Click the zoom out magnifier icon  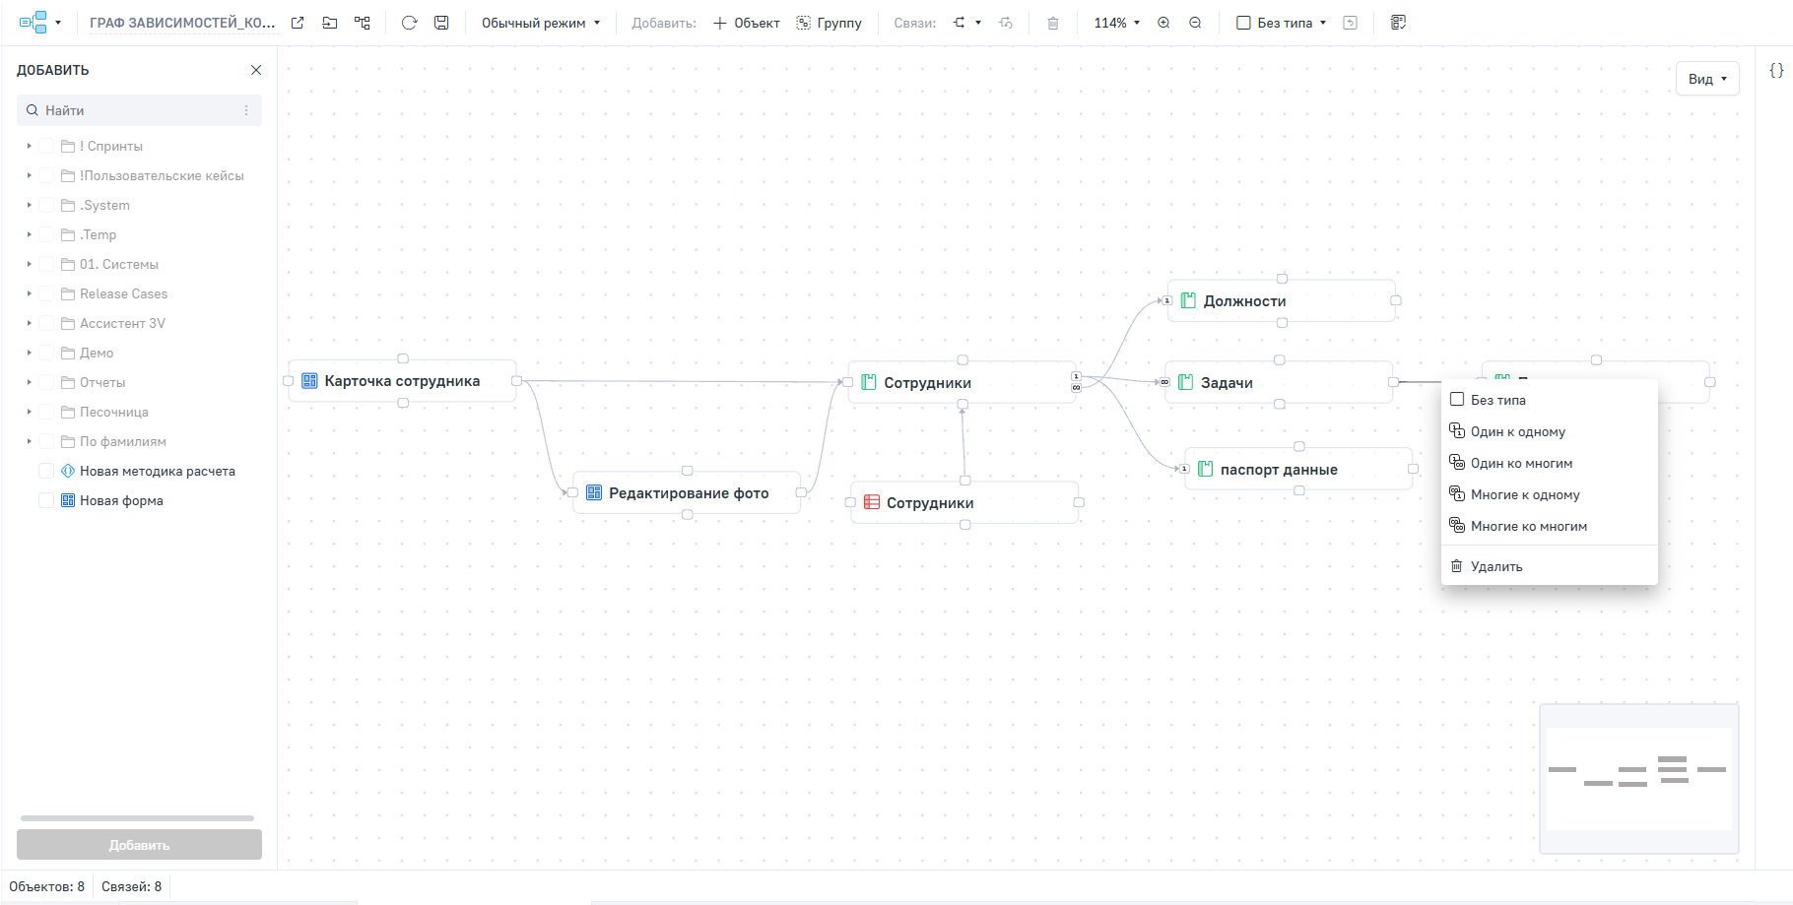tap(1195, 23)
